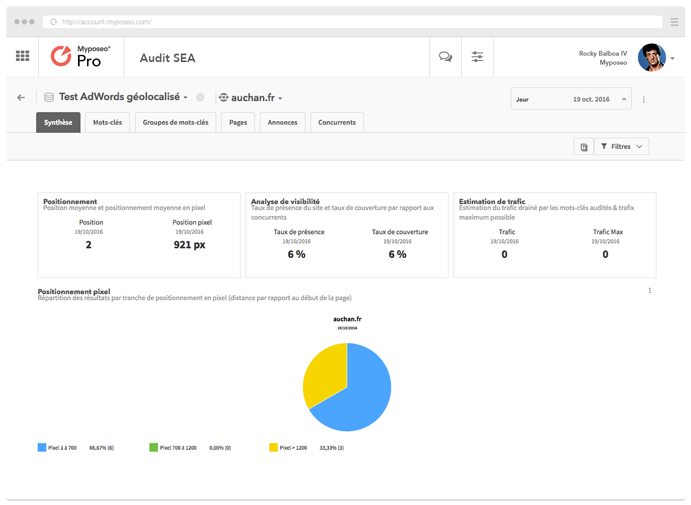Open more options next to date
Image resolution: width=691 pixels, height=505 pixels.
(x=644, y=99)
